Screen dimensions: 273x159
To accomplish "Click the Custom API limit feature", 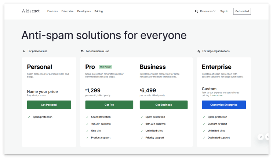I will (217, 124).
